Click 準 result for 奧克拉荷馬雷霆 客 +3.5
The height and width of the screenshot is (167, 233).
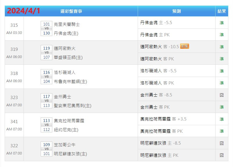click(x=222, y=119)
